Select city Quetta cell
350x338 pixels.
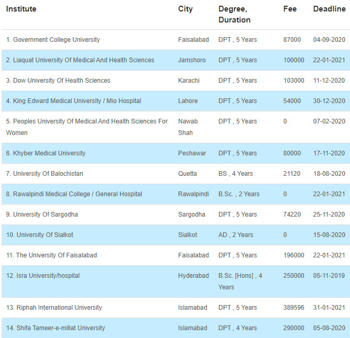187,174
